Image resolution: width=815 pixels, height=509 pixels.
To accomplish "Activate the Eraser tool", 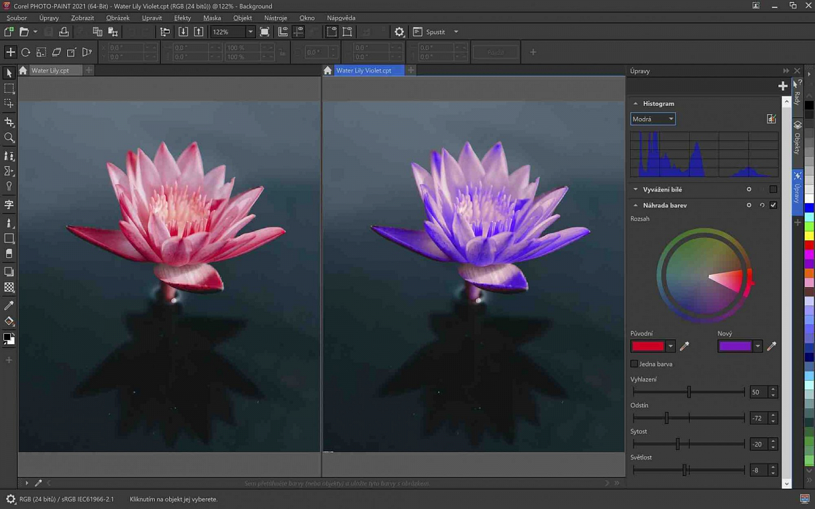I will click(x=10, y=253).
